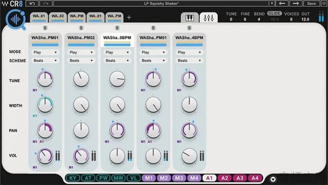Open SCHEME dropdown of first WASha..PM01 layer
This screenshot has height=185, width=328.
[x=45, y=61]
